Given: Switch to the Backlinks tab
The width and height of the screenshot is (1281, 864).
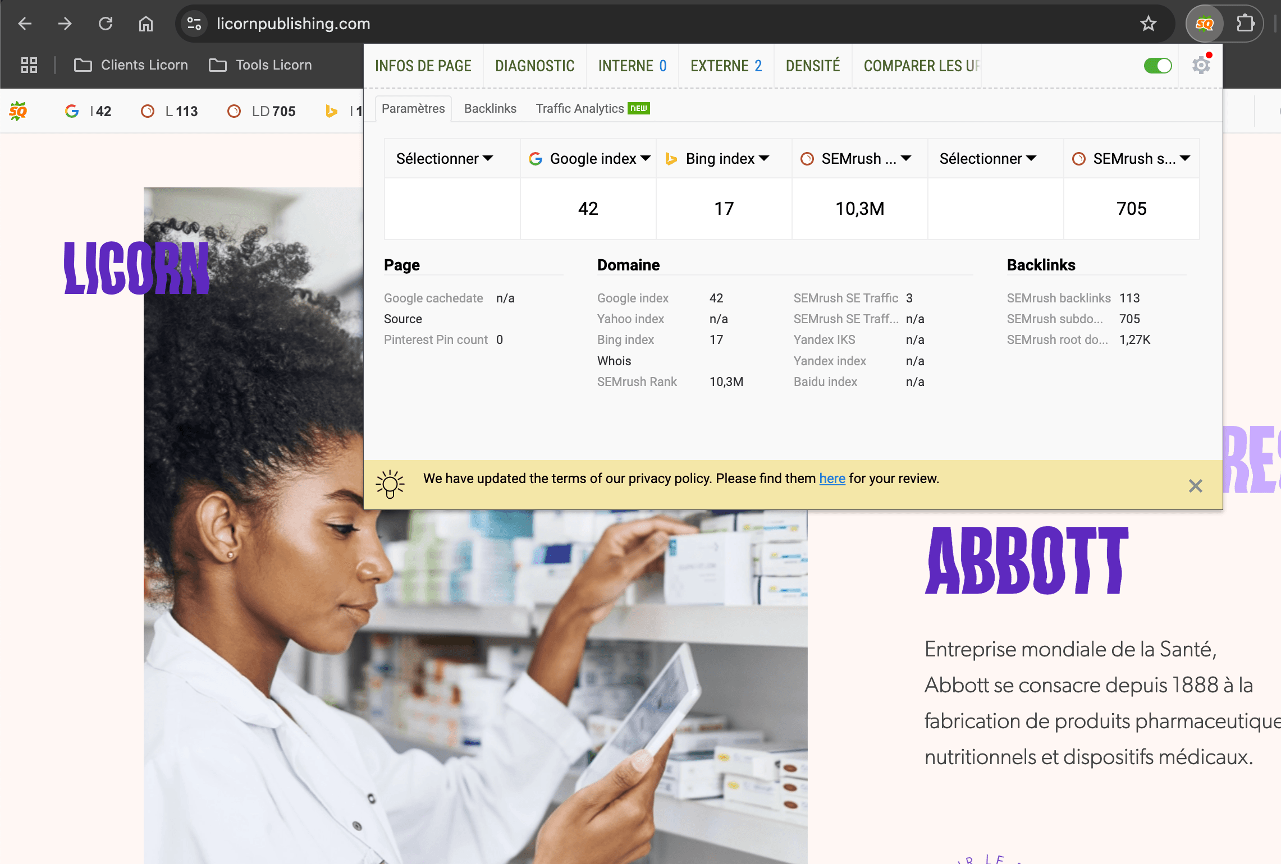Looking at the screenshot, I should [490, 108].
